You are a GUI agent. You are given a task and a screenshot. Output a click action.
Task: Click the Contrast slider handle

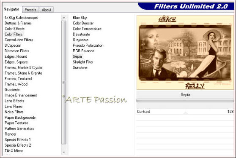pos(185,113)
